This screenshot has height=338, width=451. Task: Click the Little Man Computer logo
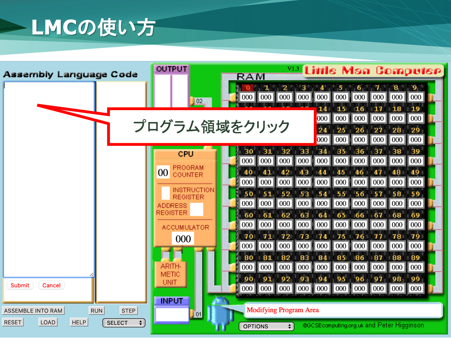[373, 71]
